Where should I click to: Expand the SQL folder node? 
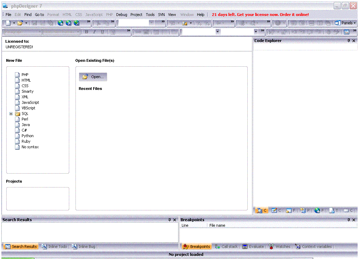pyautogui.click(x=11, y=114)
